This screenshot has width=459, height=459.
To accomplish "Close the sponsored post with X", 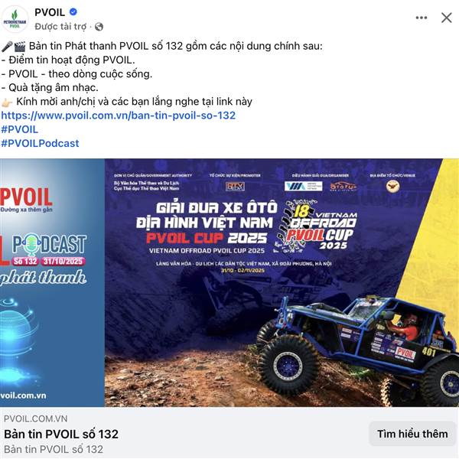I will [447, 18].
